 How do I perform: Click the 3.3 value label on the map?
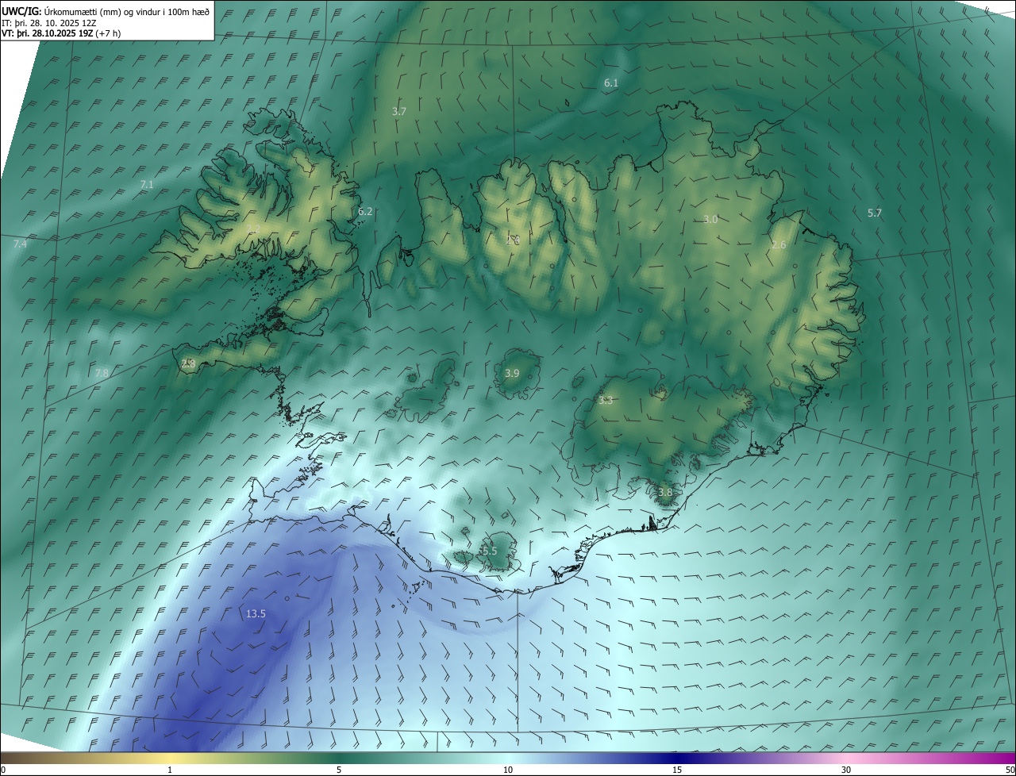tap(606, 401)
